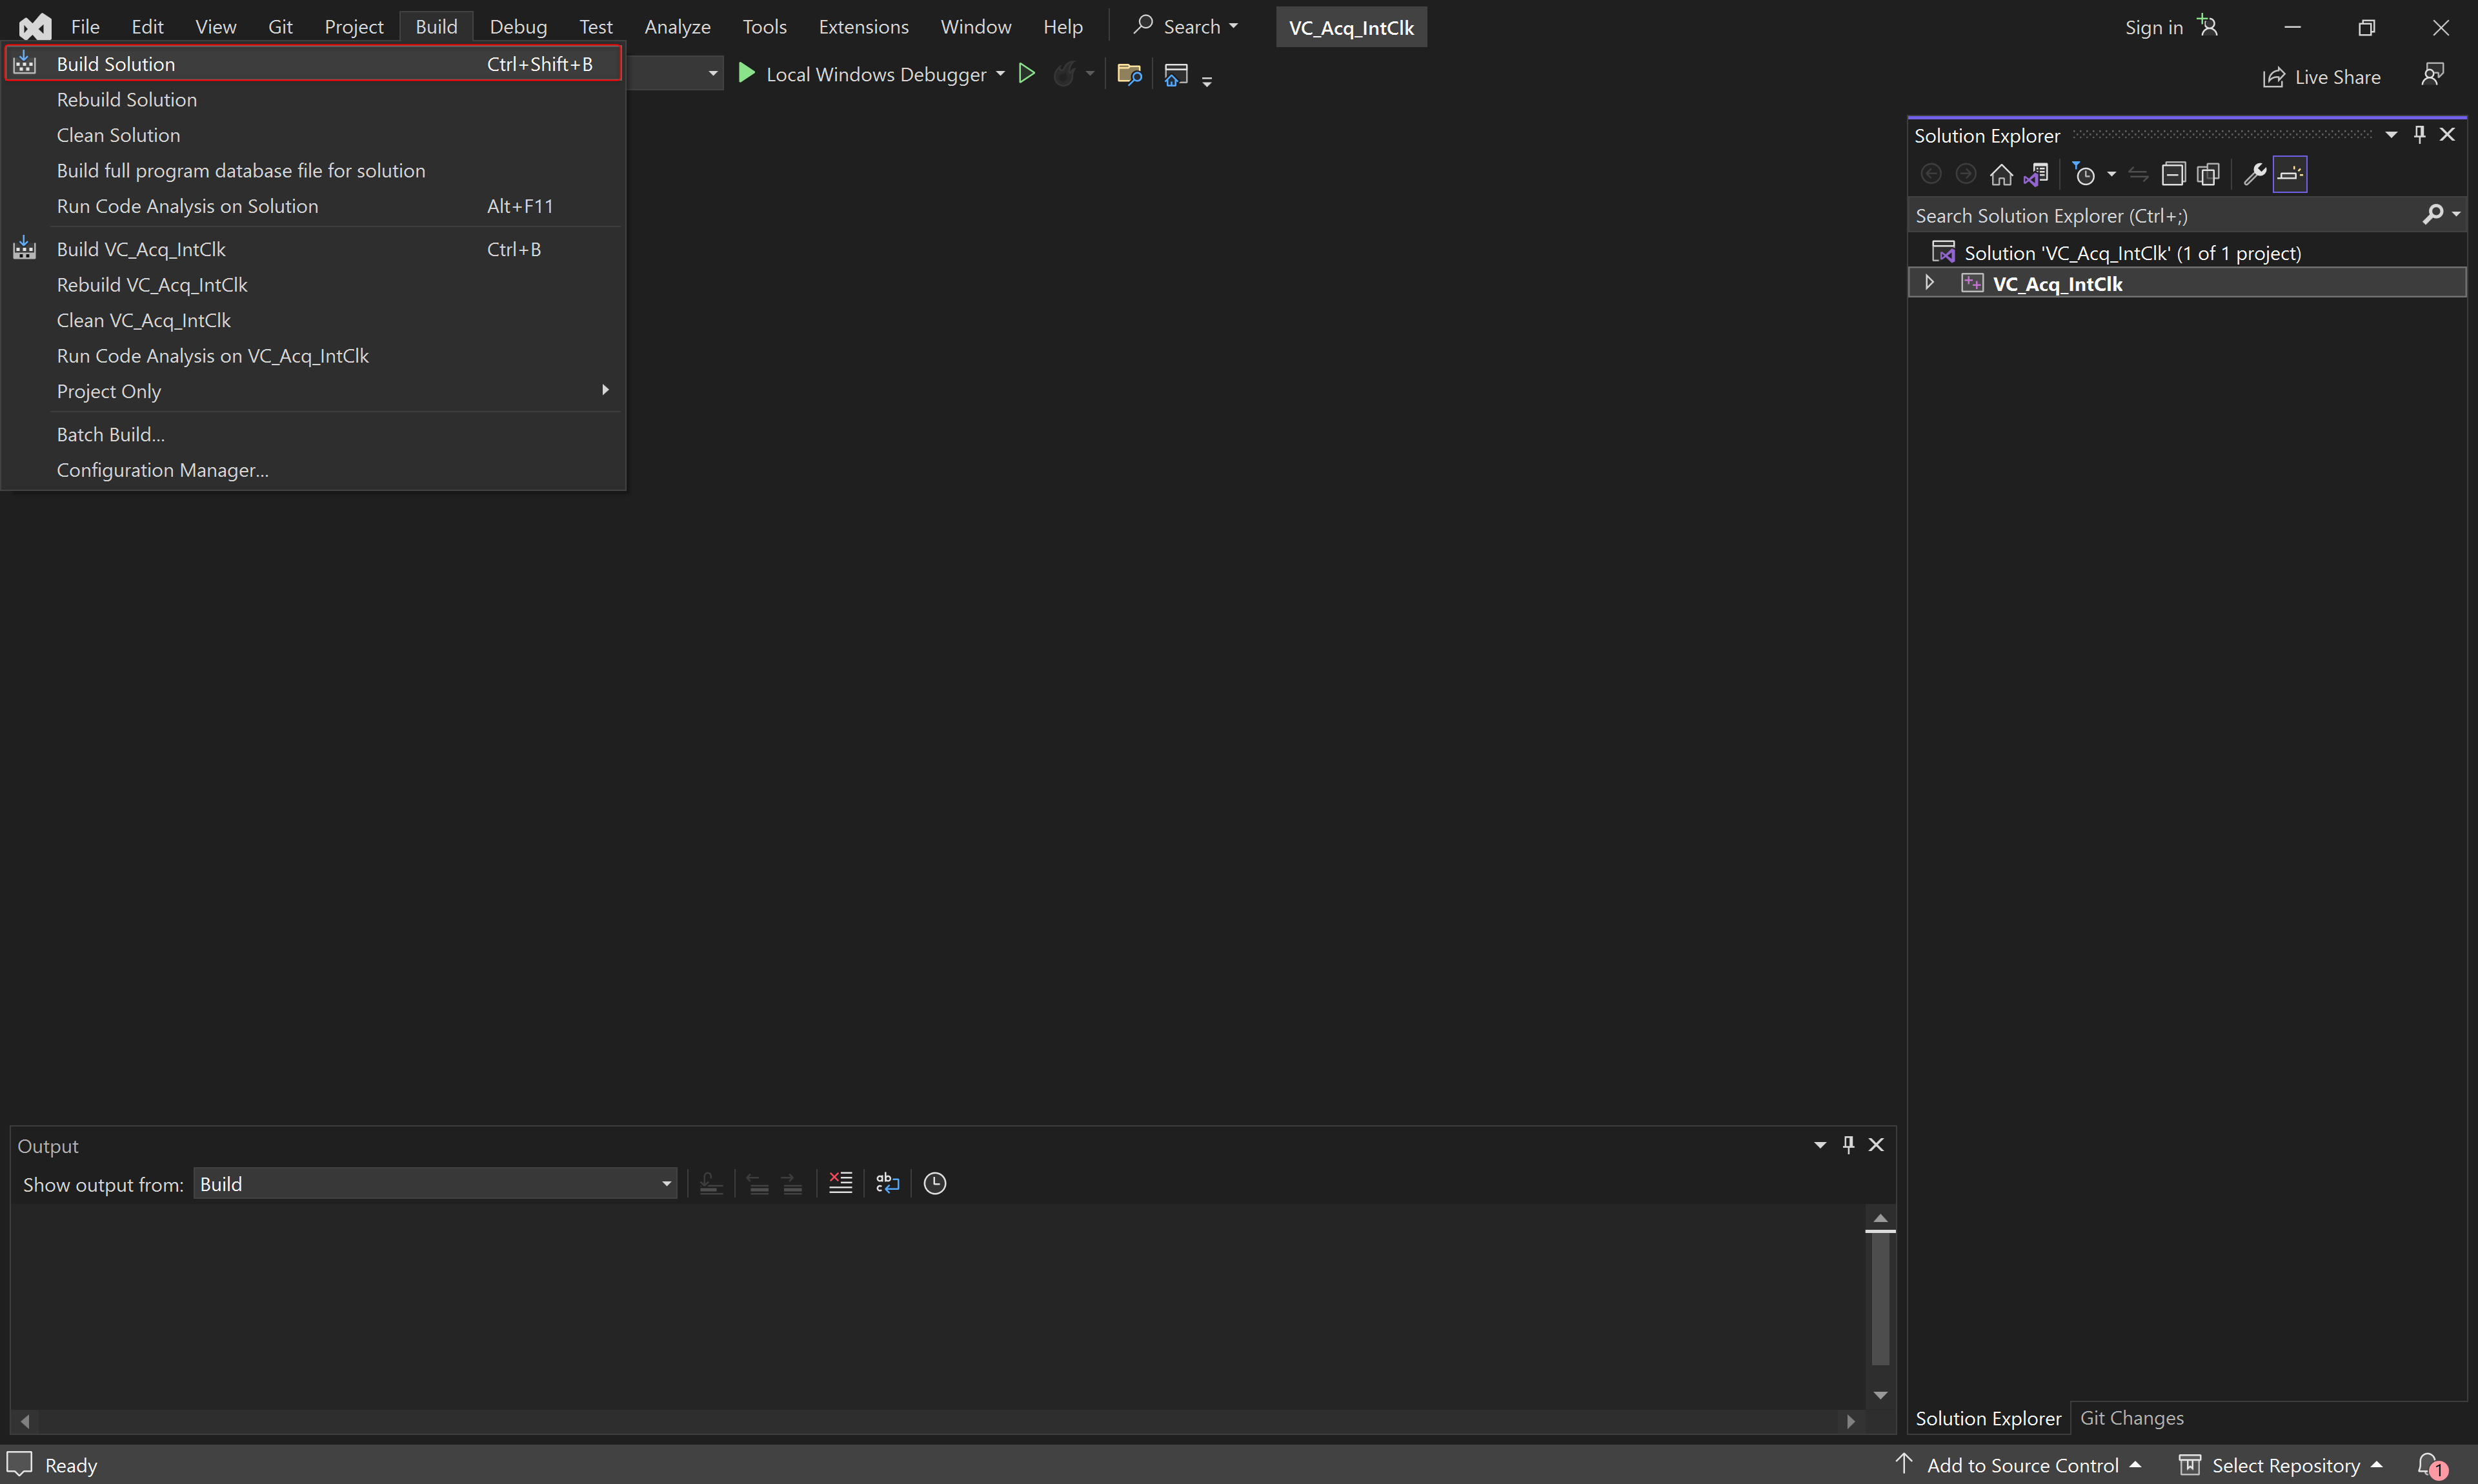This screenshot has width=2478, height=1484.
Task: Click the navigate backward icon in Solution Explorer
Action: tap(1931, 172)
